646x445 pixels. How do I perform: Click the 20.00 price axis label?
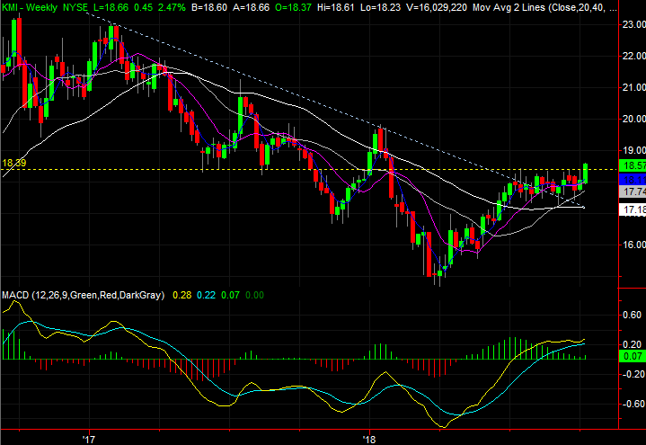(x=633, y=120)
